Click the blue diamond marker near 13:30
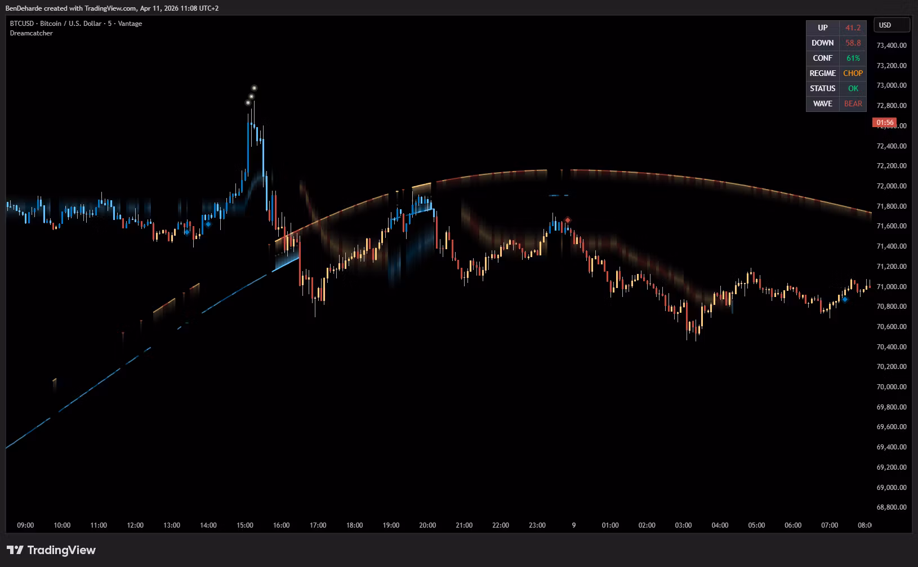This screenshot has width=918, height=567. point(187,232)
